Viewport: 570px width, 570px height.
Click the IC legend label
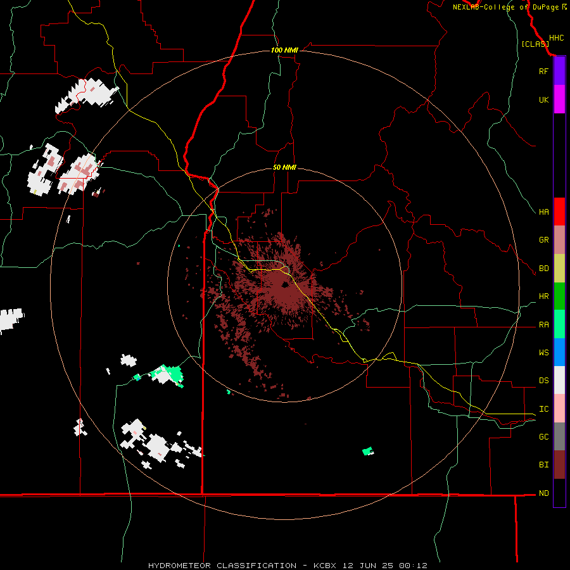click(x=543, y=409)
